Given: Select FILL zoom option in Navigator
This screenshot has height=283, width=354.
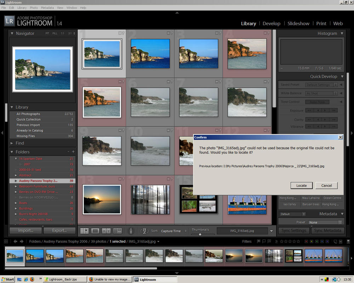Looking at the screenshot, I should point(55,33).
